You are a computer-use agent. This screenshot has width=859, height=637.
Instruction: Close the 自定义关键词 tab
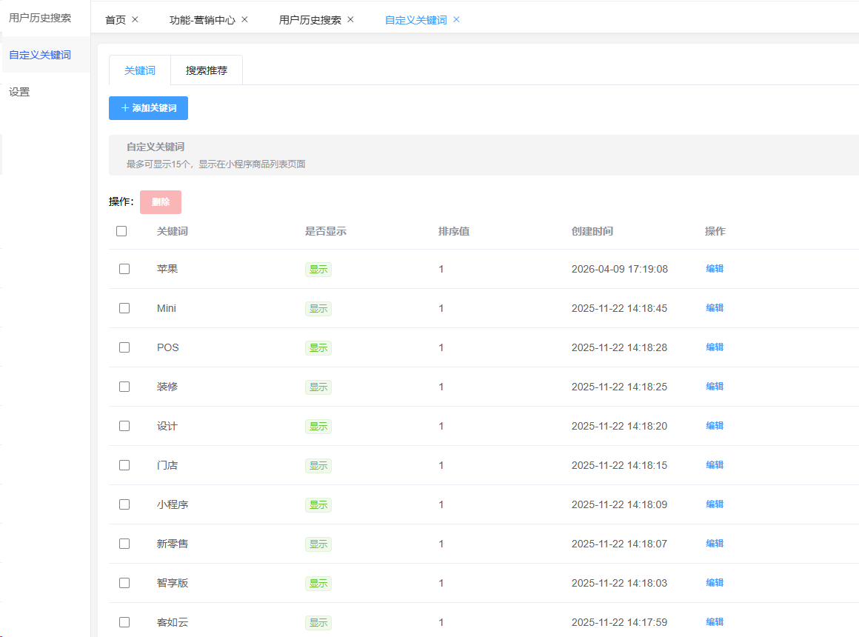pos(456,20)
